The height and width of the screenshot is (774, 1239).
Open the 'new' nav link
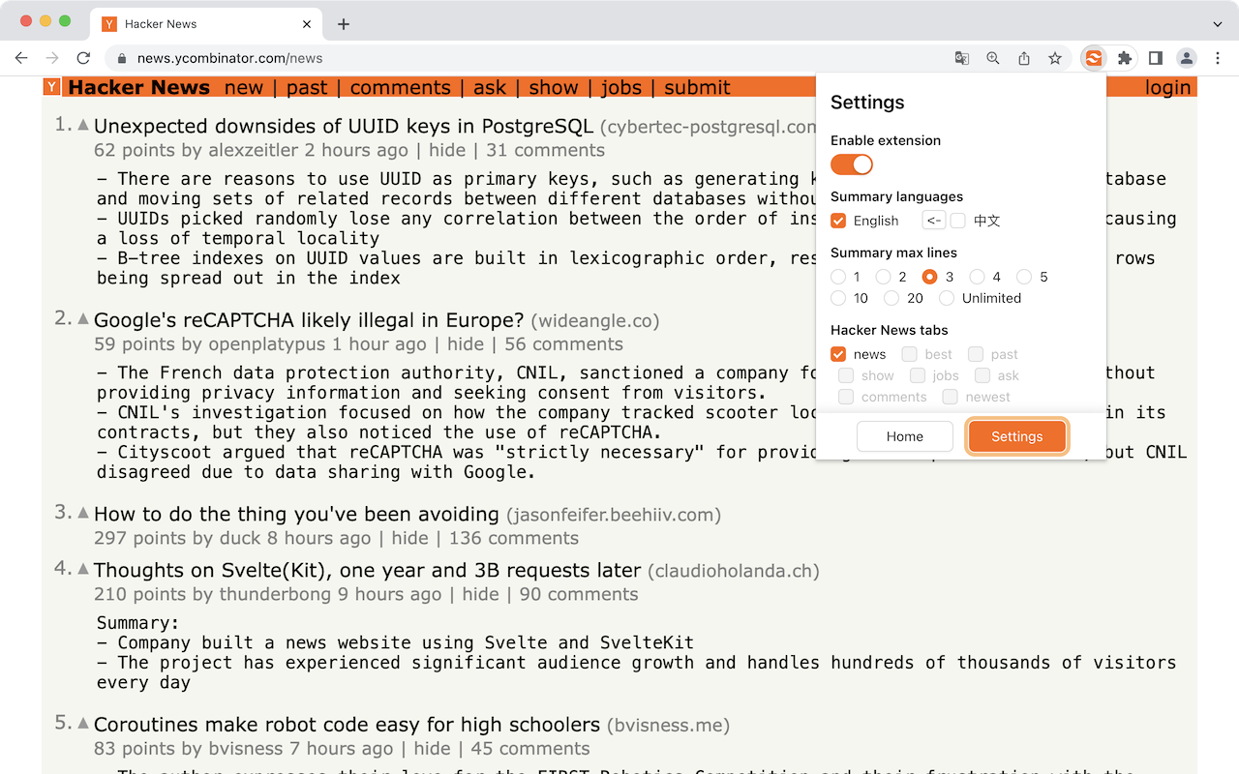tap(244, 87)
